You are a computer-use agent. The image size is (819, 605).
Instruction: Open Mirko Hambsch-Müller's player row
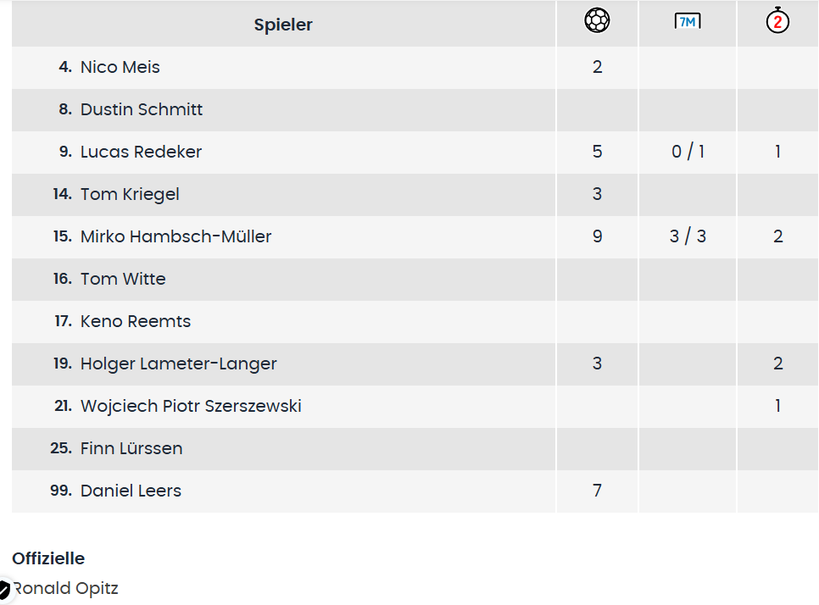click(175, 236)
